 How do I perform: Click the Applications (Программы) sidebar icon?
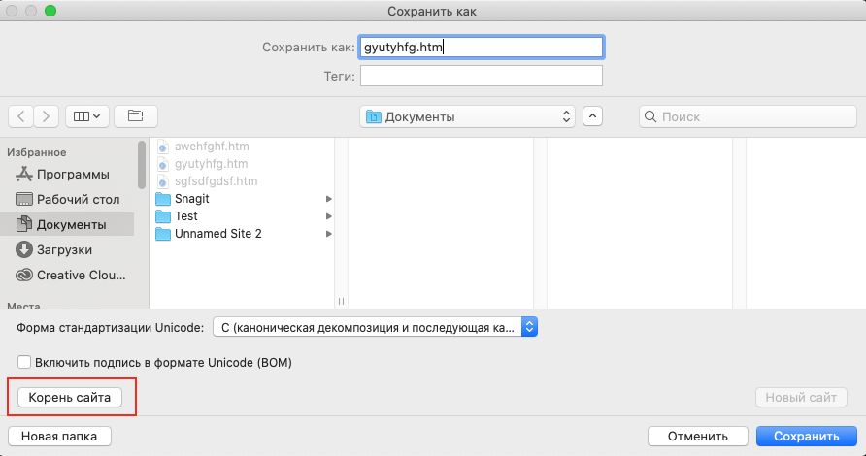24,175
